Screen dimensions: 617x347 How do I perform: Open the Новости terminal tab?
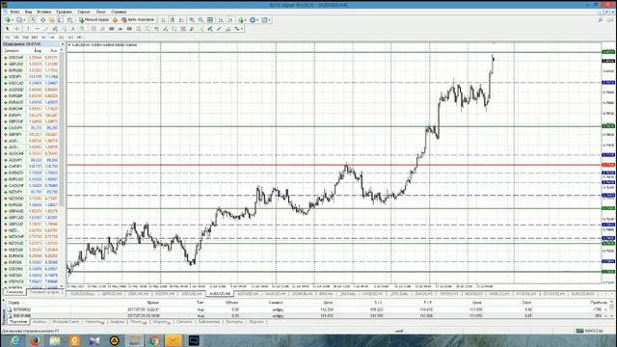[x=94, y=322]
